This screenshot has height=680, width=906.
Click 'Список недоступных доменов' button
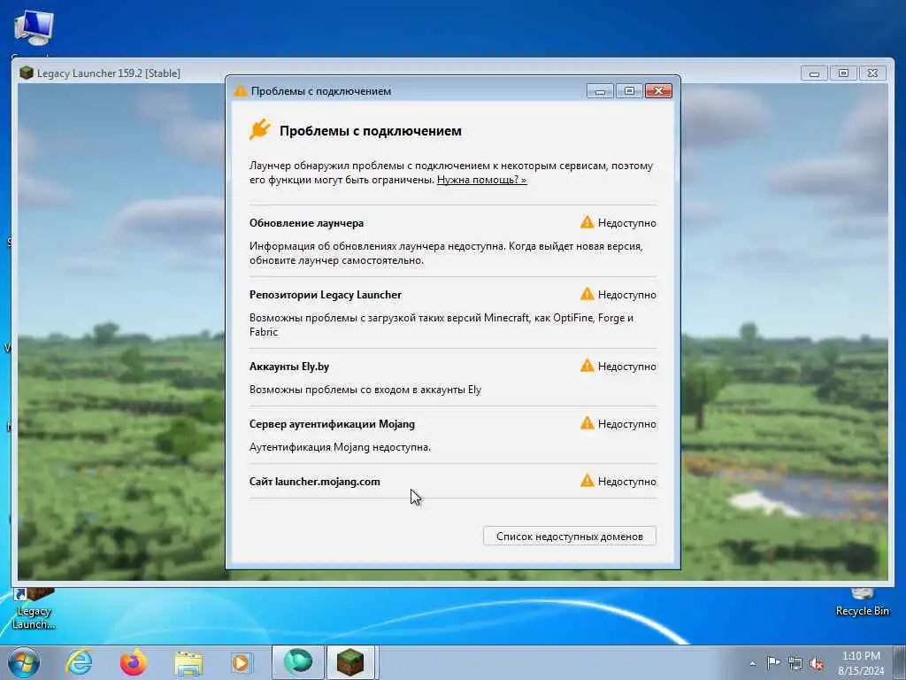point(569,536)
